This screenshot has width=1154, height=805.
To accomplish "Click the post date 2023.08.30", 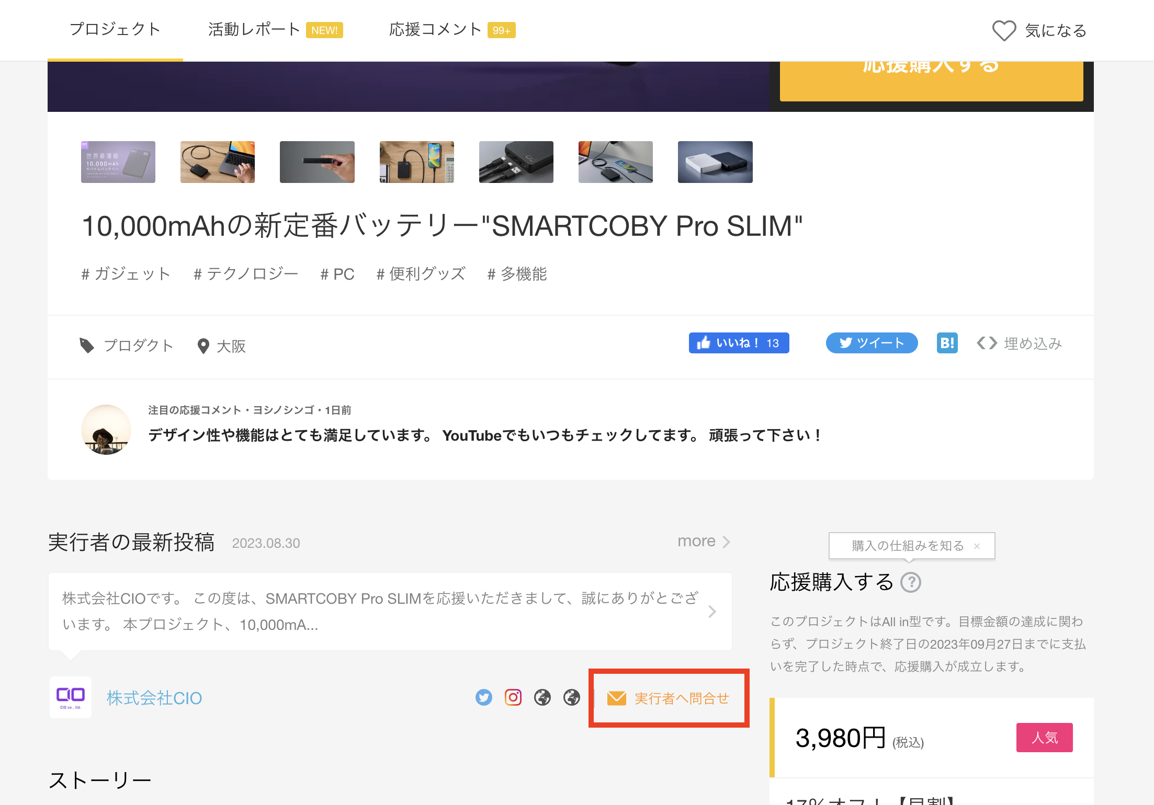I will tap(266, 543).
